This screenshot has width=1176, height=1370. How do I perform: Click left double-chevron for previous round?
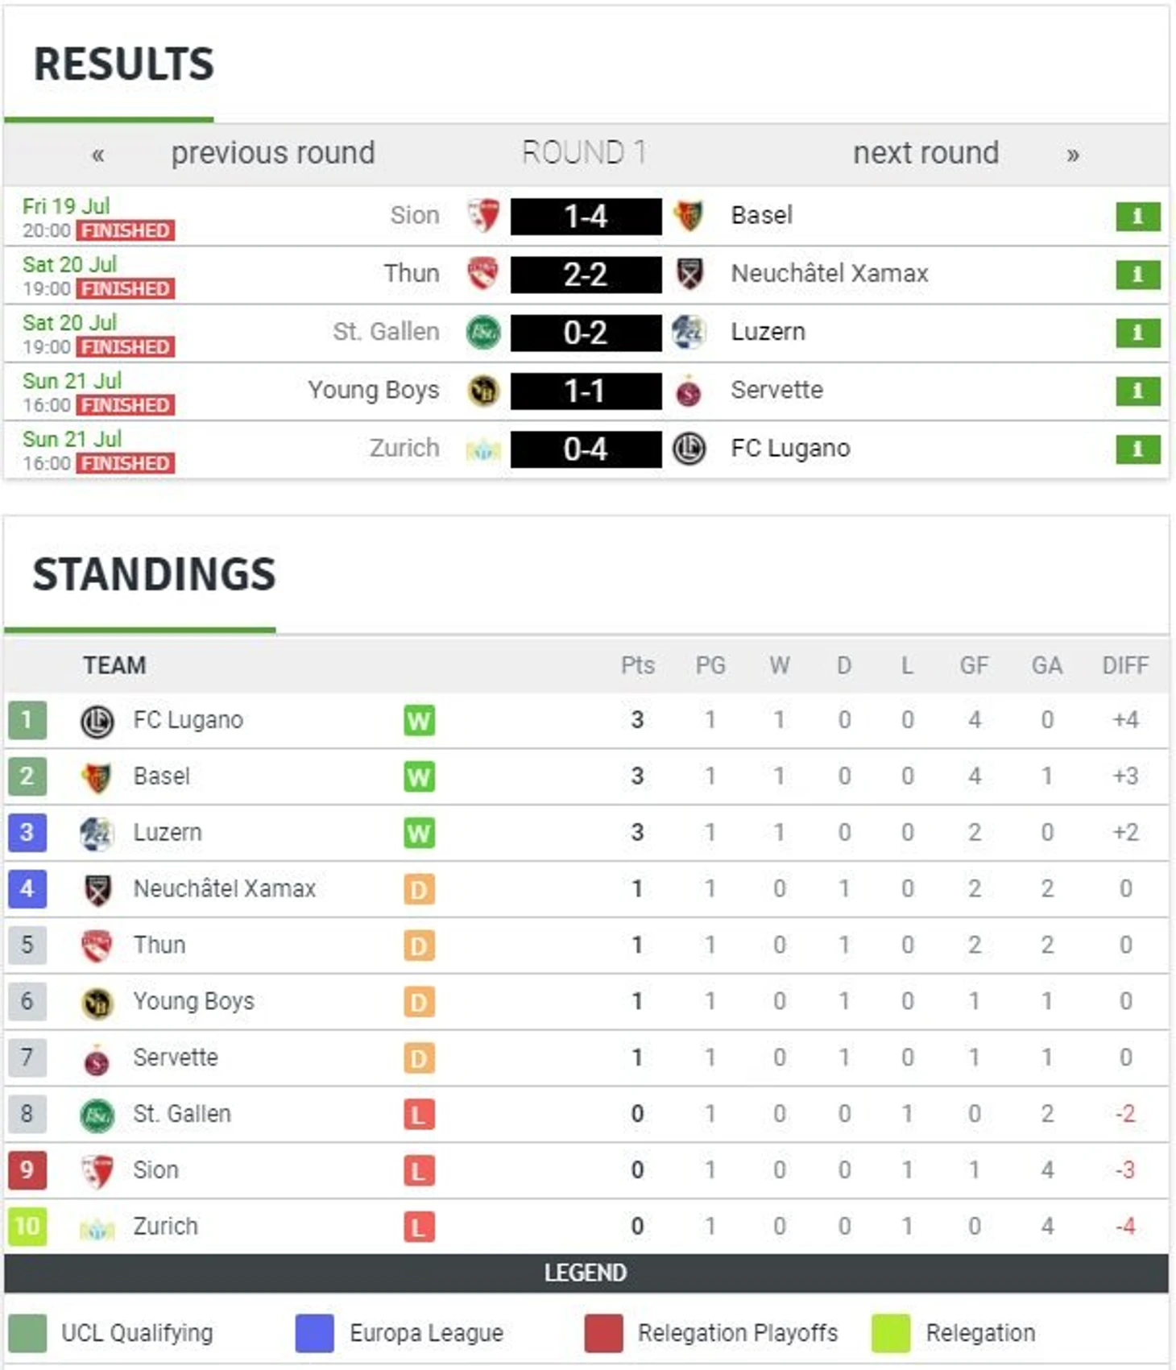[x=98, y=154]
